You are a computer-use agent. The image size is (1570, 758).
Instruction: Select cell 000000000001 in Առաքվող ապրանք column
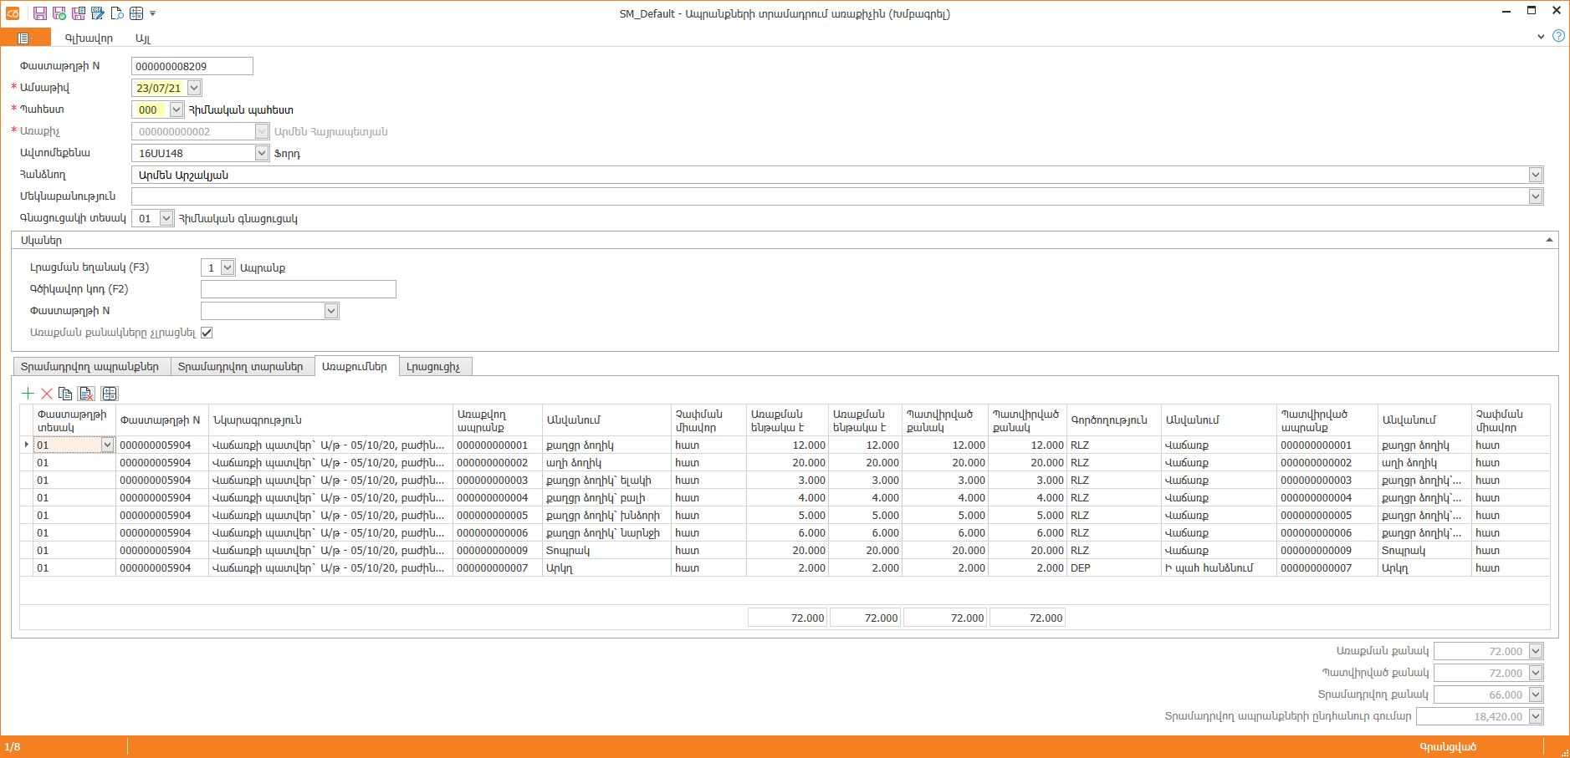498,445
